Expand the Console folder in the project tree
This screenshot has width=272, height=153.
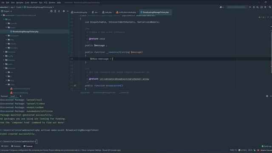[6, 23]
